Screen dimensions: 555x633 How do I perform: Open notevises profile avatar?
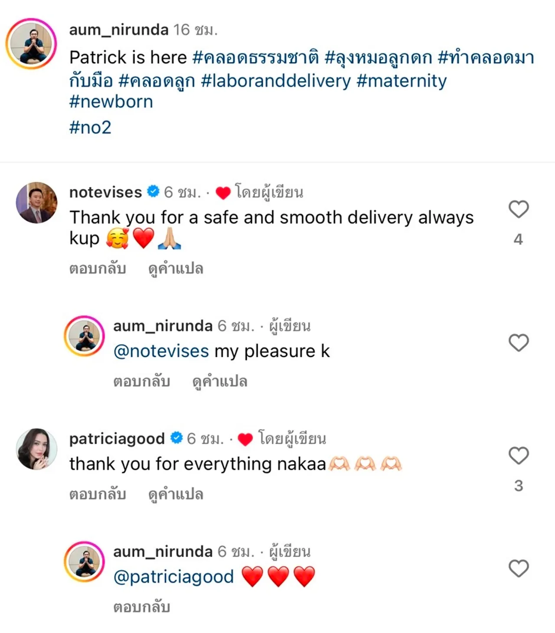click(37, 203)
